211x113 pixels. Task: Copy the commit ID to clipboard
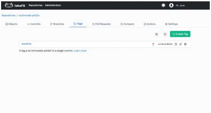[x=176, y=44]
